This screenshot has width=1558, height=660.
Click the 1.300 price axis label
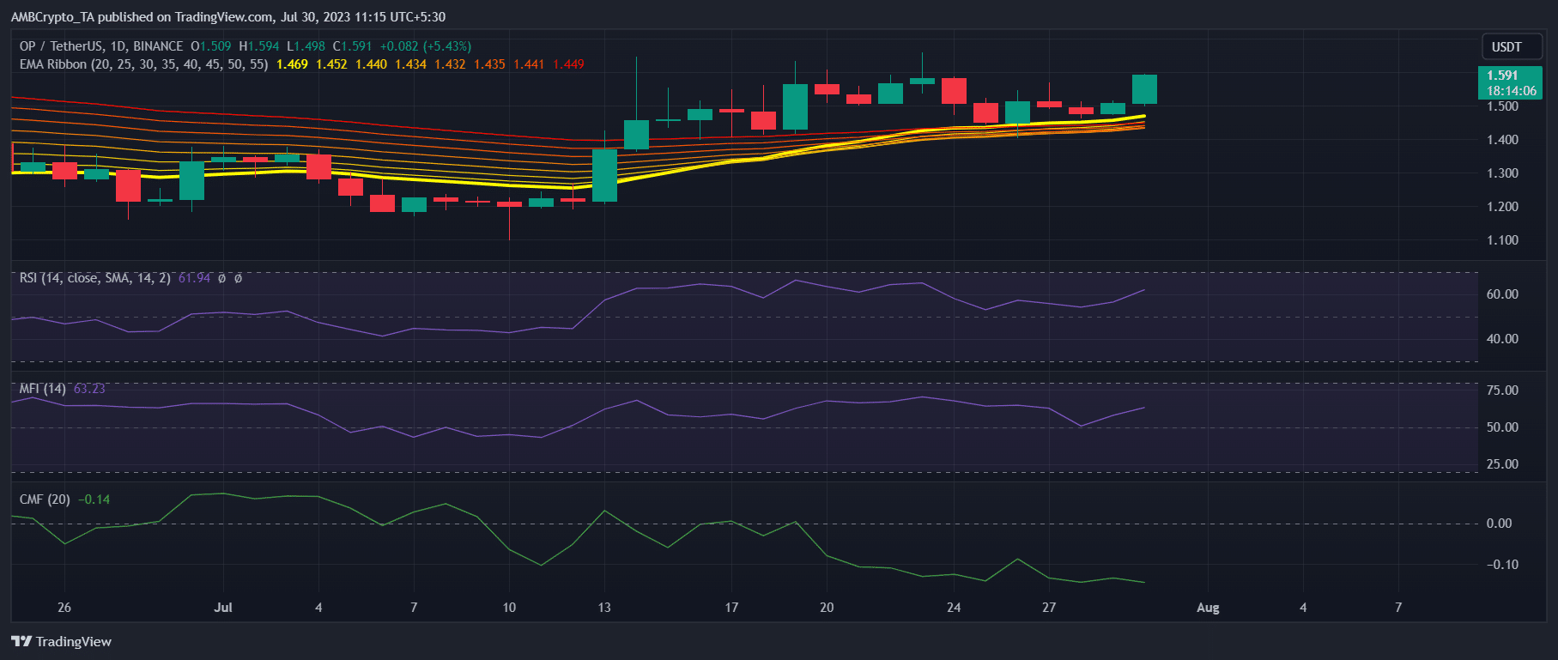(1502, 173)
